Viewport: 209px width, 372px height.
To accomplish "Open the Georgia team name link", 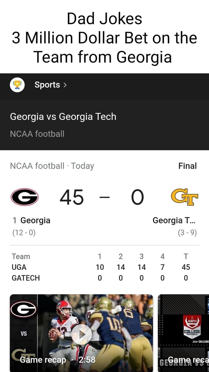I will (35, 220).
